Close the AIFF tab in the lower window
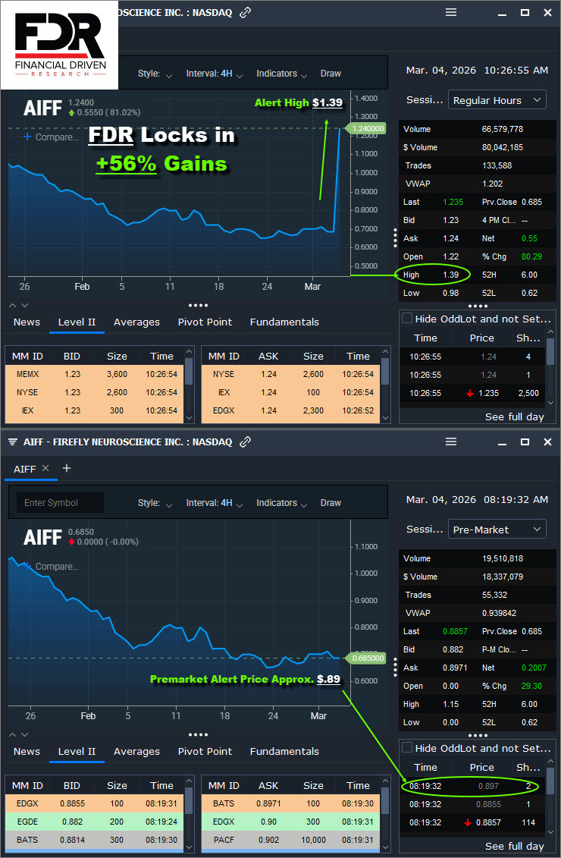The height and width of the screenshot is (858, 561). point(45,469)
